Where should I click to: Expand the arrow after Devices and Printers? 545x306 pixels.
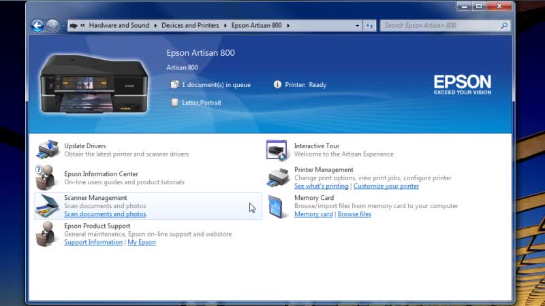point(225,25)
